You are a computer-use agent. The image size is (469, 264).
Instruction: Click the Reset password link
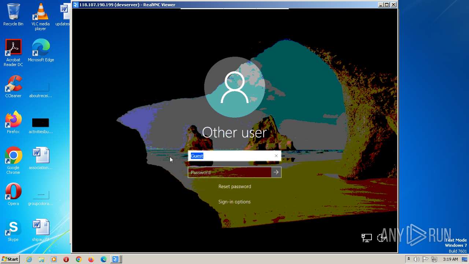[x=234, y=187]
